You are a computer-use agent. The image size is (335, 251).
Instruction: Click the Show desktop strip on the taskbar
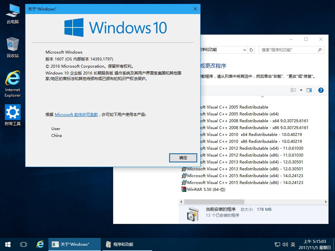coord(334,244)
